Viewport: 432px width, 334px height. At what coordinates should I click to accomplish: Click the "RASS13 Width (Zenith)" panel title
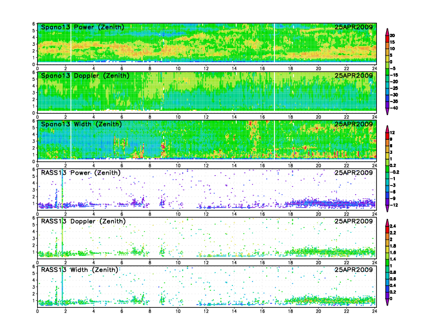point(79,270)
